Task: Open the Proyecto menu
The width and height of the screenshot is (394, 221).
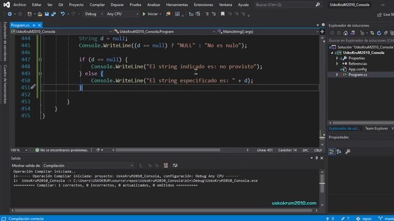Action: 76,5
